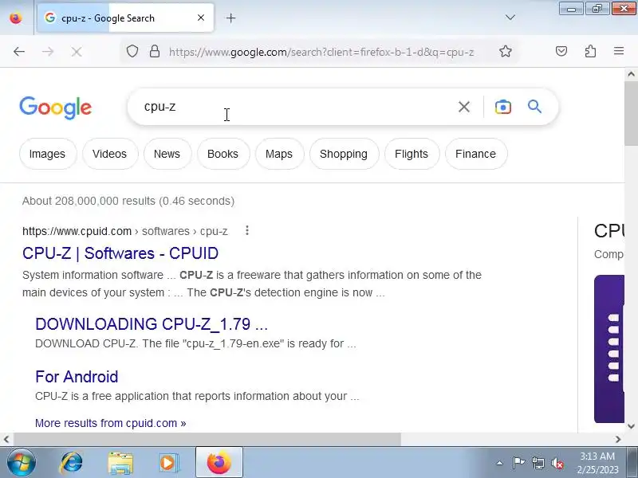Viewport: 638px width, 478px height.
Task: Submit search with magnifier icon
Action: pyautogui.click(x=534, y=107)
